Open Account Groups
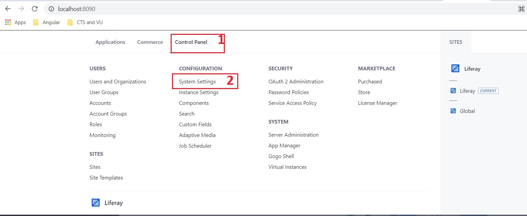The width and height of the screenshot is (527, 216). (x=108, y=114)
